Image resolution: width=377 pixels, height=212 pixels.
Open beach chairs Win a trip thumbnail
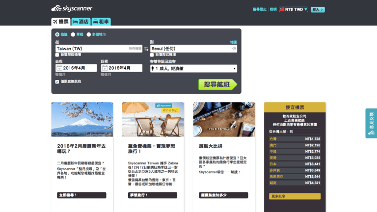click(153, 119)
